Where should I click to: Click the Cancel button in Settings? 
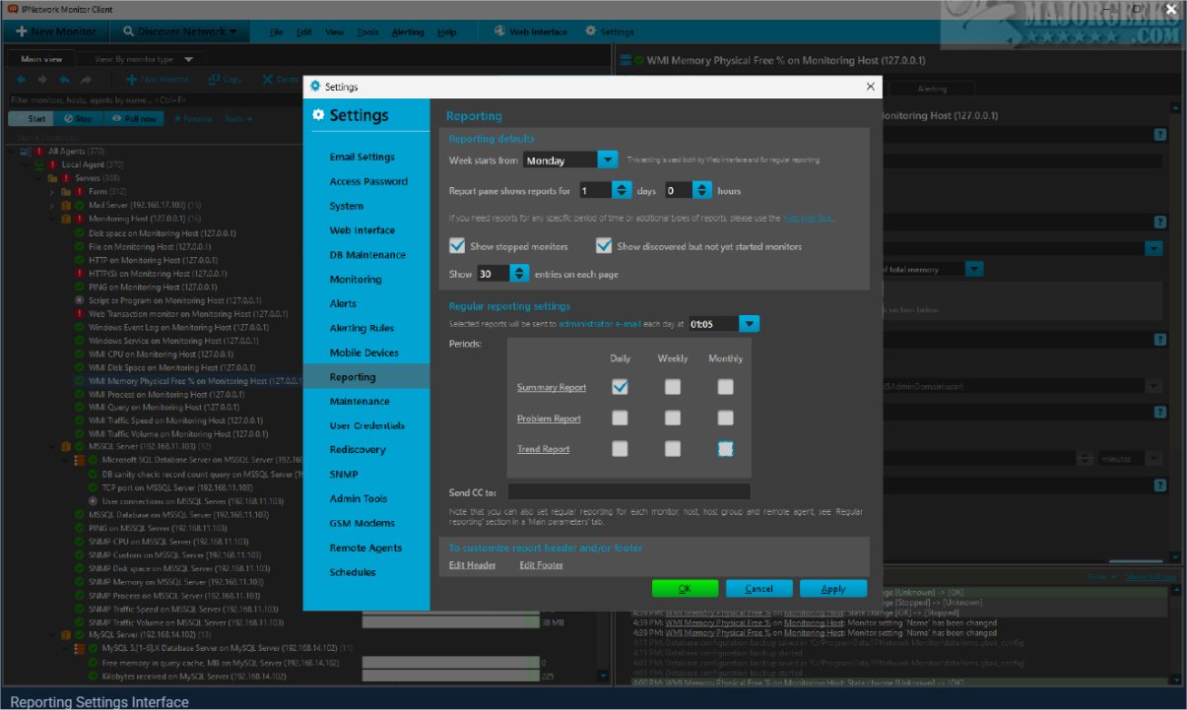click(759, 589)
